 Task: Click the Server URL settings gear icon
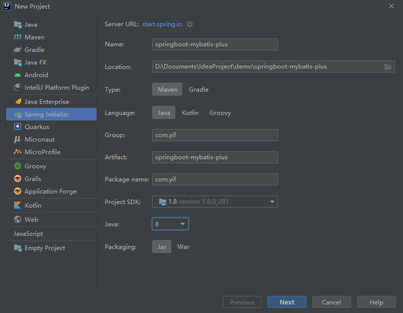click(x=190, y=24)
